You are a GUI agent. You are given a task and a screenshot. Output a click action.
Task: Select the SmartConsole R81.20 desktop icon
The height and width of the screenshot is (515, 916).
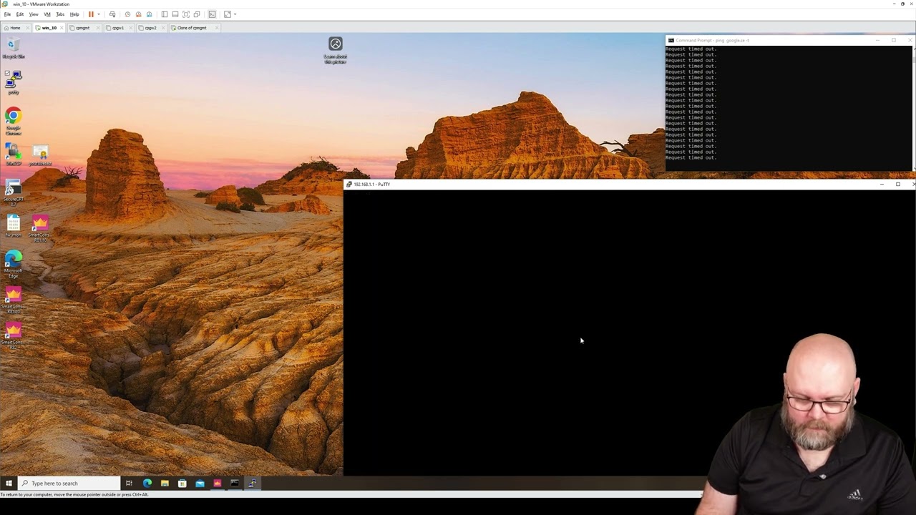[13, 300]
